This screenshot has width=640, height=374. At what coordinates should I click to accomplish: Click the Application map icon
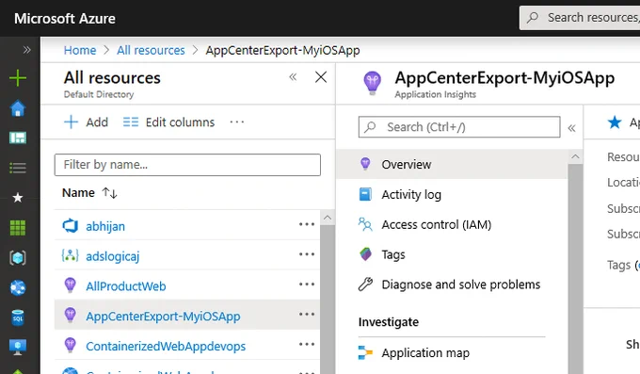click(x=365, y=352)
